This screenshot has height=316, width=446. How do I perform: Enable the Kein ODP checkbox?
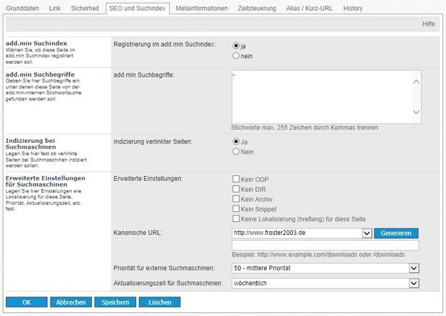(236, 179)
